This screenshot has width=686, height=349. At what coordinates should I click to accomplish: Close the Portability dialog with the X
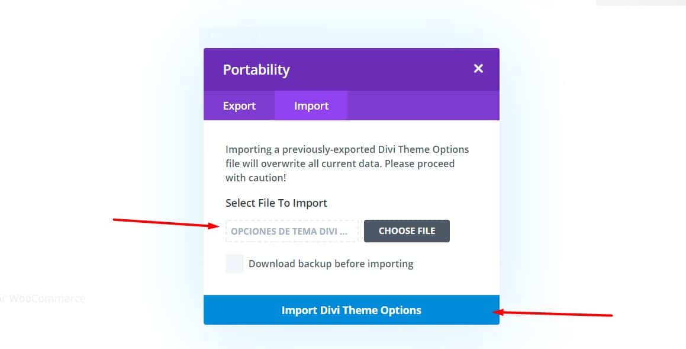click(x=478, y=68)
